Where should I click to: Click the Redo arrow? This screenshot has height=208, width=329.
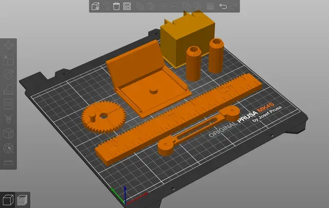(233, 7)
